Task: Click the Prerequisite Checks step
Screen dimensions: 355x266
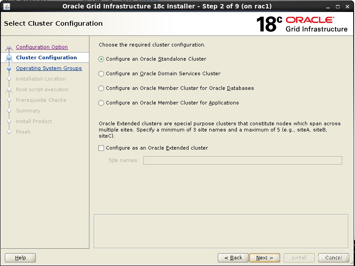Action: tap(41, 100)
